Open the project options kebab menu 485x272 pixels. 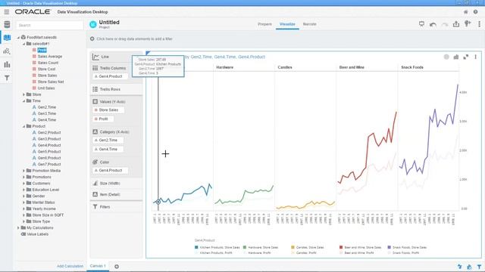click(479, 23)
